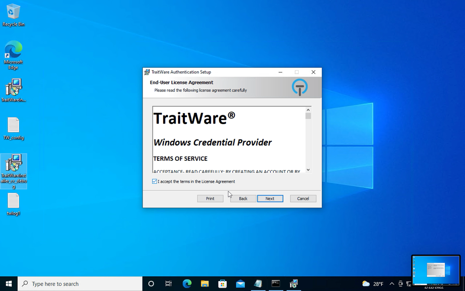Screen dimensions: 465x291
Task: Click the Meet Now tray icon
Action: coord(400,284)
